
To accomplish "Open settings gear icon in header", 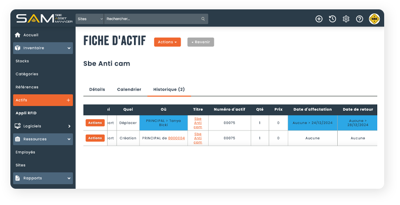I will point(346,19).
